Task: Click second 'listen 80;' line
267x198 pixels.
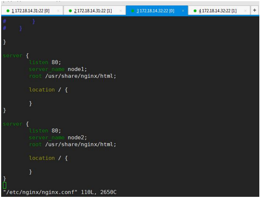Action: [45, 131]
